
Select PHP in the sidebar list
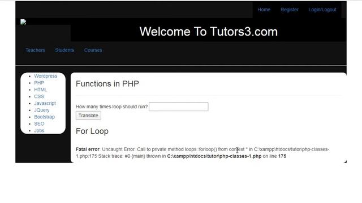tap(39, 83)
